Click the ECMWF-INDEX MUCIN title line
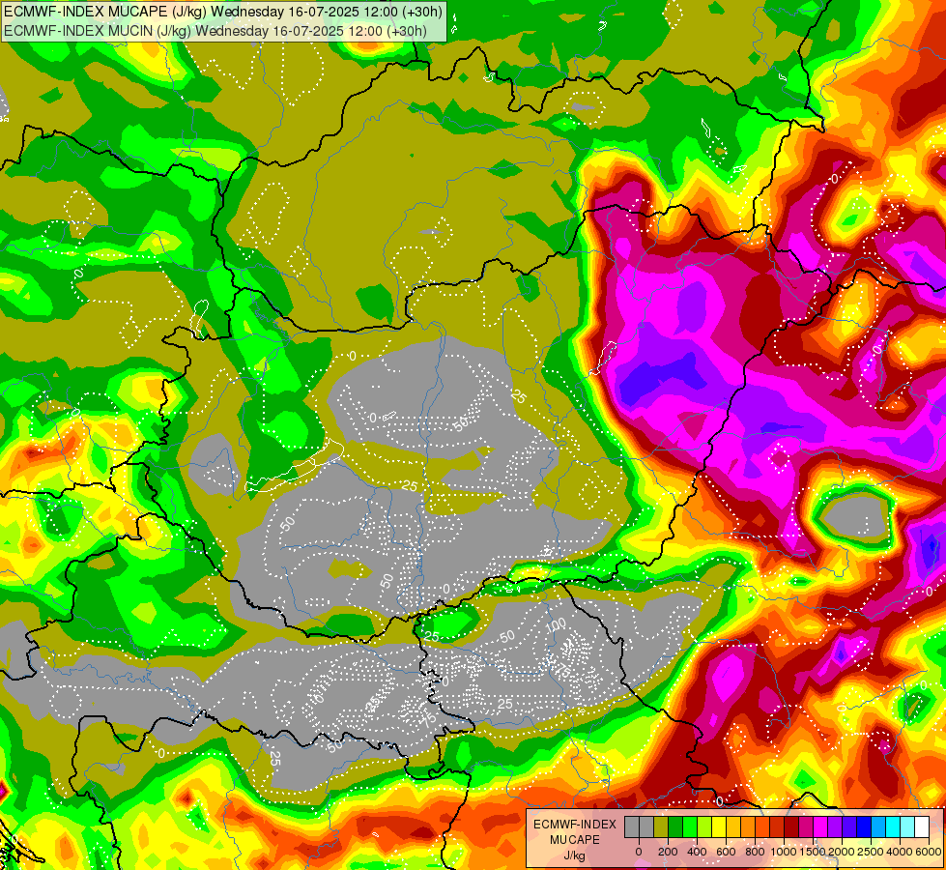The image size is (946, 870). click(215, 31)
